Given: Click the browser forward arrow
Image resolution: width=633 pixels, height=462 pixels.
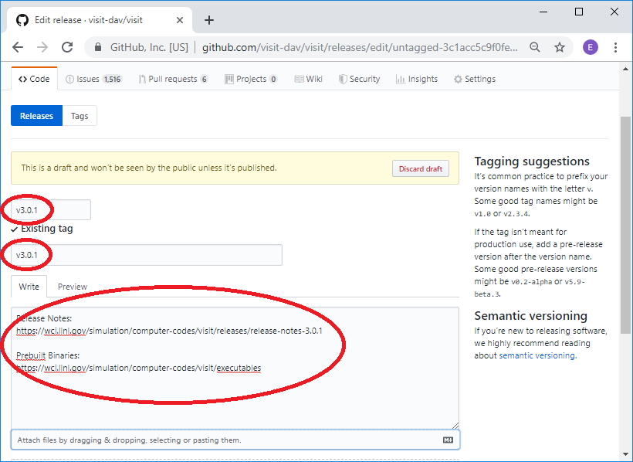Looking at the screenshot, I should click(42, 47).
